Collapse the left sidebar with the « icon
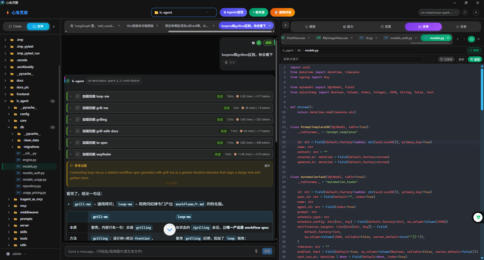The height and width of the screenshot is (260, 484). (54, 26)
